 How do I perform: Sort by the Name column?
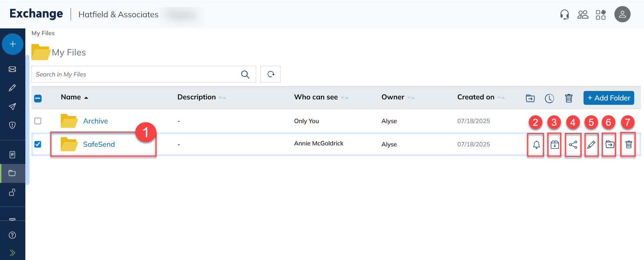pyautogui.click(x=74, y=97)
